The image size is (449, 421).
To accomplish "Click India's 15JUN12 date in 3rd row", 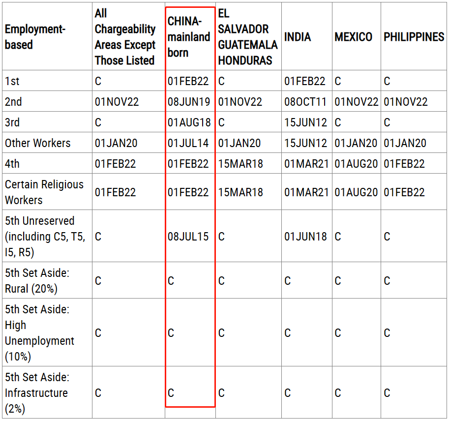I will click(x=305, y=122).
